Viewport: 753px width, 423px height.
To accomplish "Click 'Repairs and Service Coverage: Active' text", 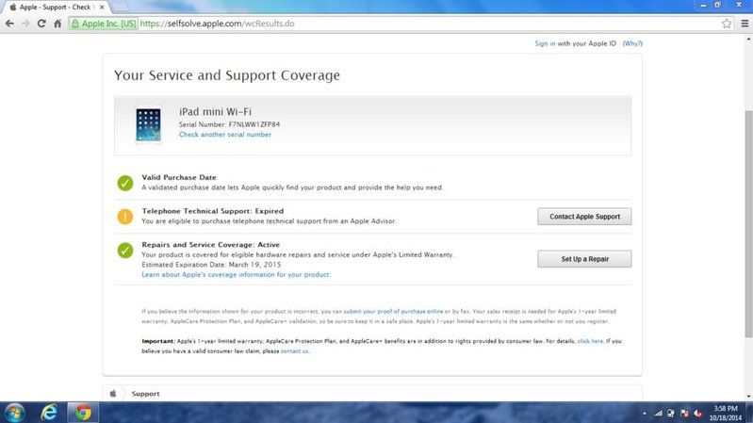I will pyautogui.click(x=211, y=244).
